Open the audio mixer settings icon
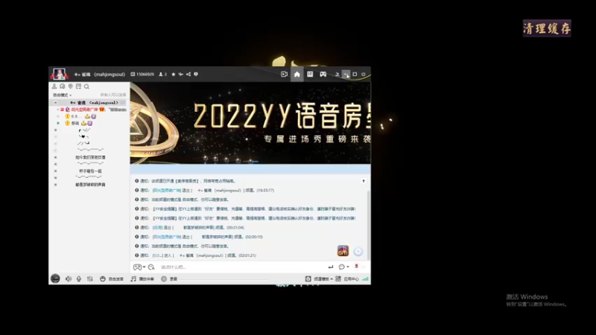Image resolution: width=596 pixels, height=335 pixels. [x=89, y=278]
